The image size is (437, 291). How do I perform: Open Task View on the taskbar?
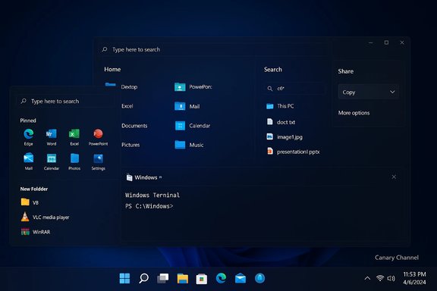(163, 278)
